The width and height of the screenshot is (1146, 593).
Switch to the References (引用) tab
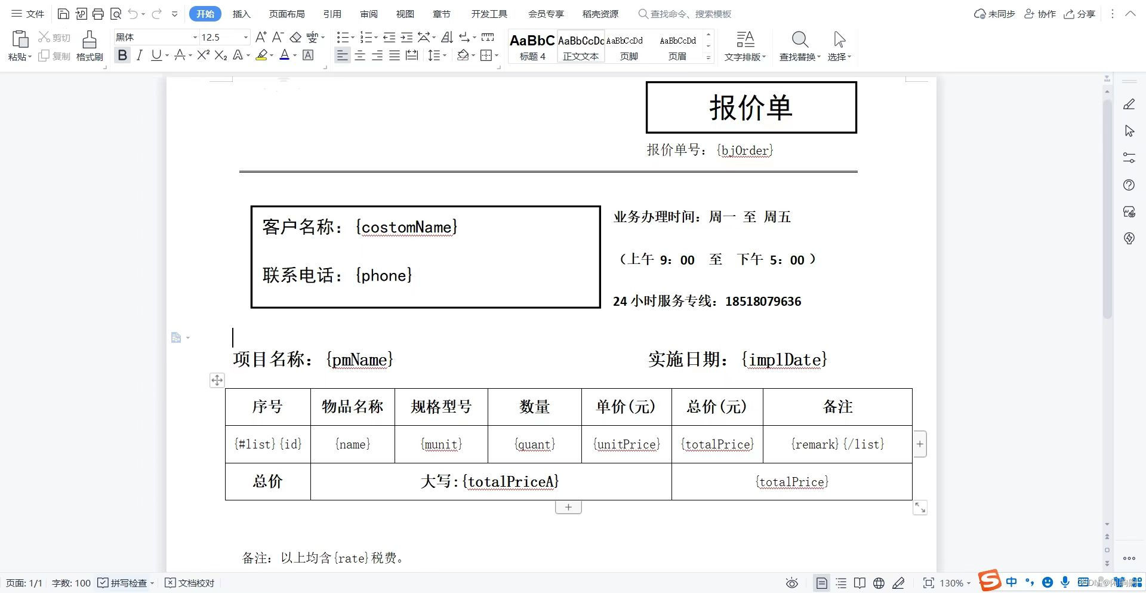click(332, 14)
